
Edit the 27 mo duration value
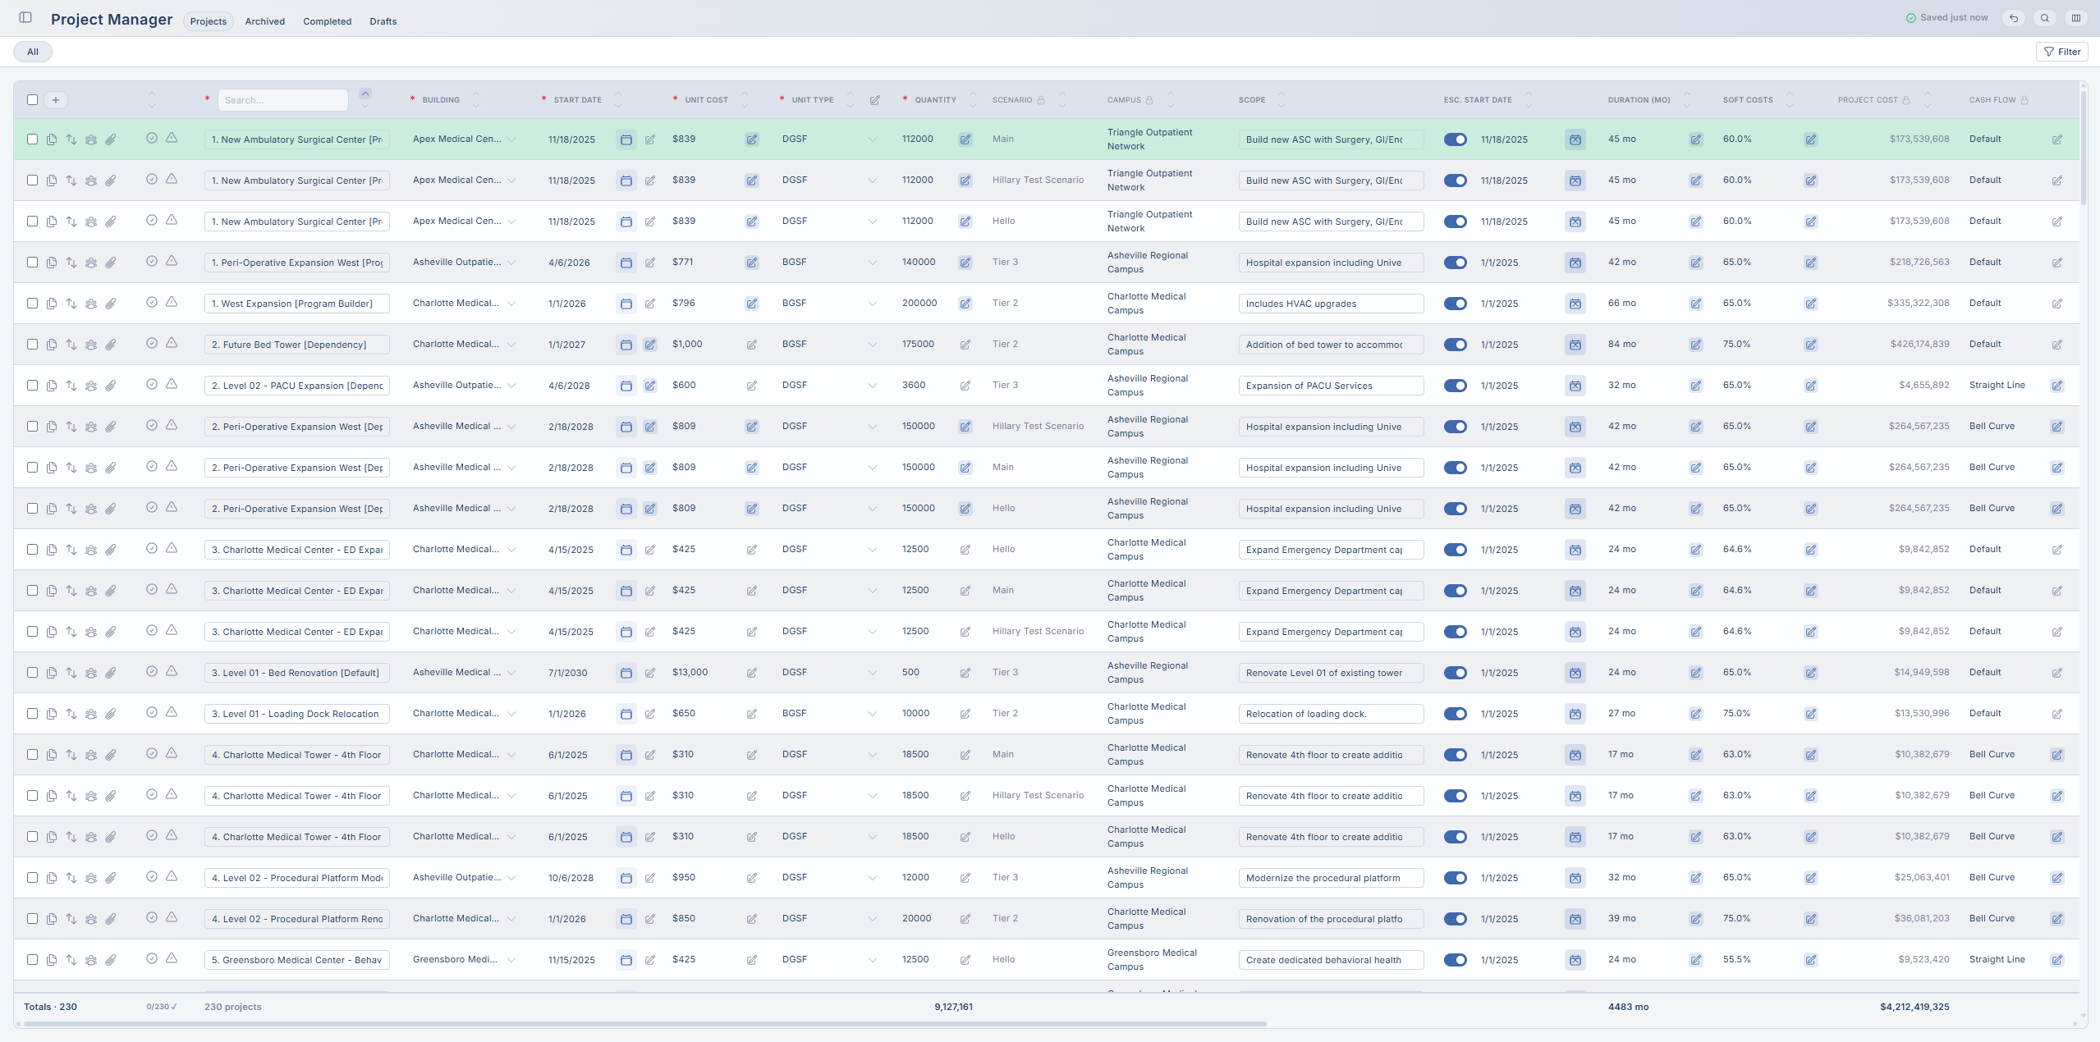point(1696,714)
